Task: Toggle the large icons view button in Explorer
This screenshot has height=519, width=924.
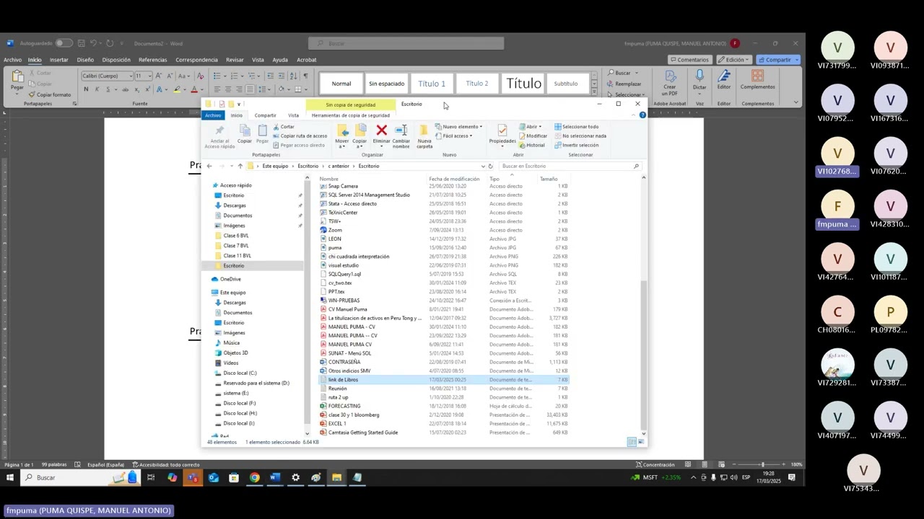Action: tap(640, 442)
